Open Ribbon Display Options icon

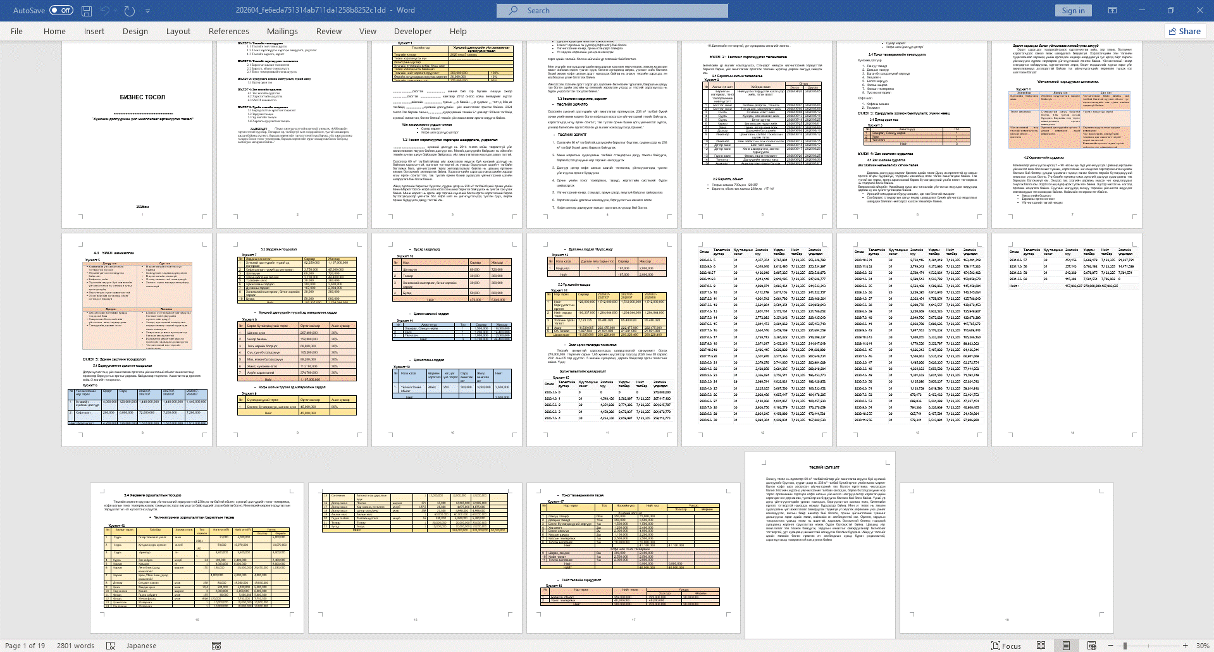pos(1112,10)
